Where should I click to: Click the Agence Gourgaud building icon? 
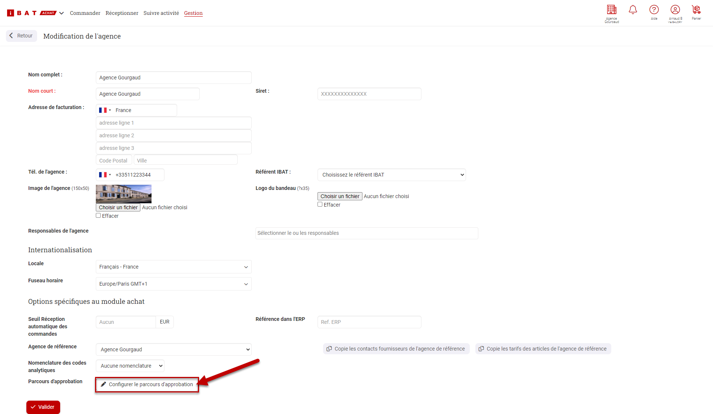coord(612,10)
